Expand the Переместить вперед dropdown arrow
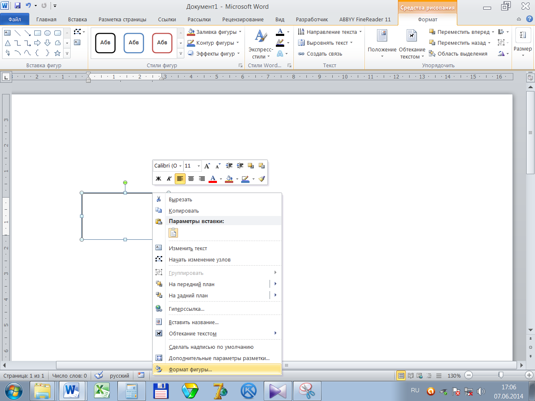 tap(493, 32)
